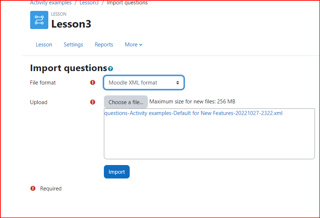The width and height of the screenshot is (320, 218).
Task: Click the Import button
Action: click(x=117, y=172)
